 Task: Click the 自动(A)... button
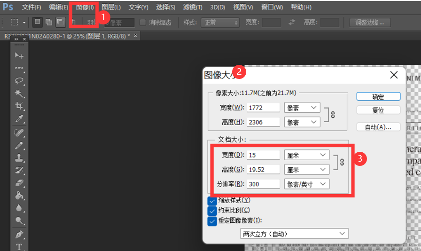pos(378,127)
